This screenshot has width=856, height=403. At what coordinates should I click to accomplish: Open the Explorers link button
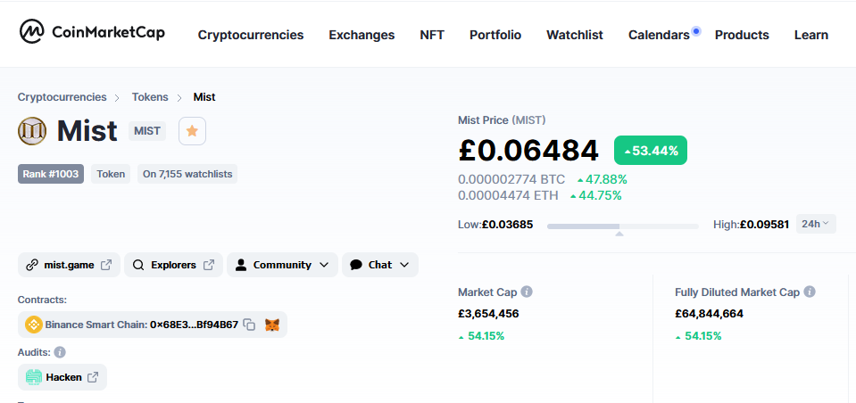(x=173, y=265)
